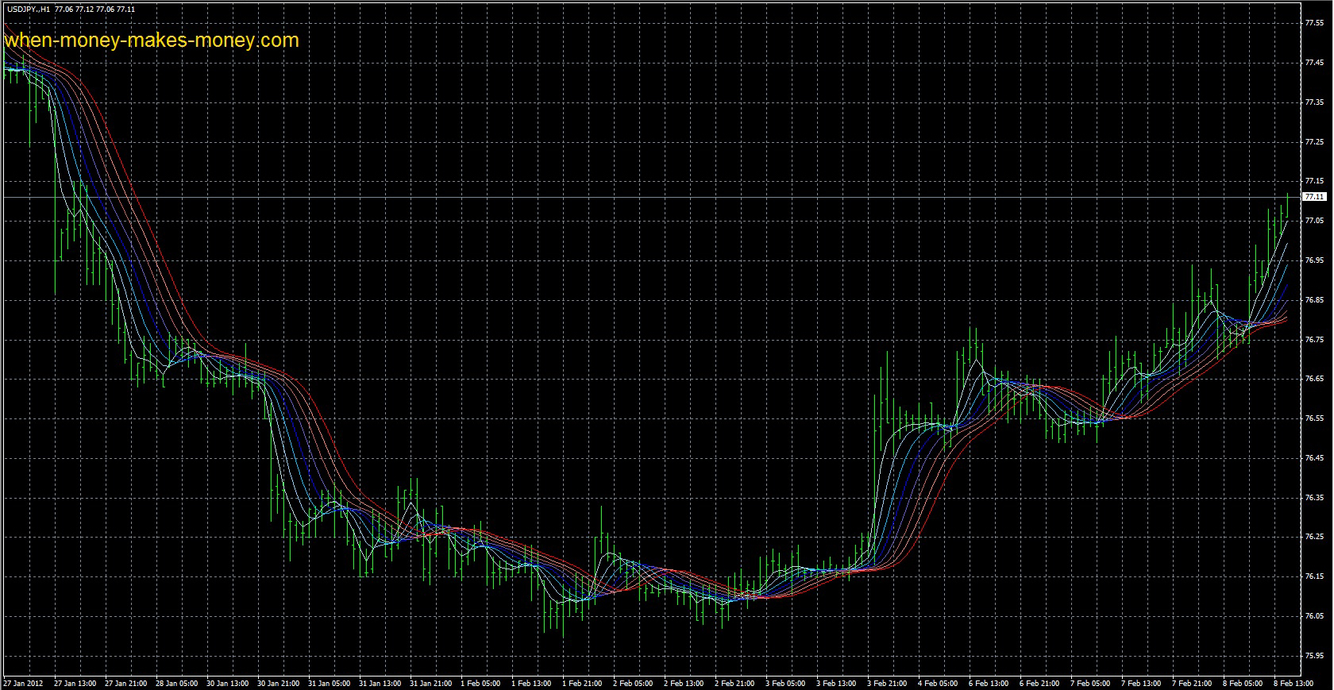Click the 75.95 price axis label
Image resolution: width=1334 pixels, height=690 pixels.
pyautogui.click(x=1313, y=656)
